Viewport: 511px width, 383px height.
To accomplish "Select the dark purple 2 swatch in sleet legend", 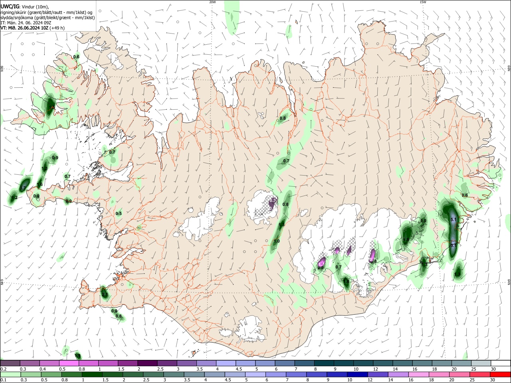I will [147, 363].
